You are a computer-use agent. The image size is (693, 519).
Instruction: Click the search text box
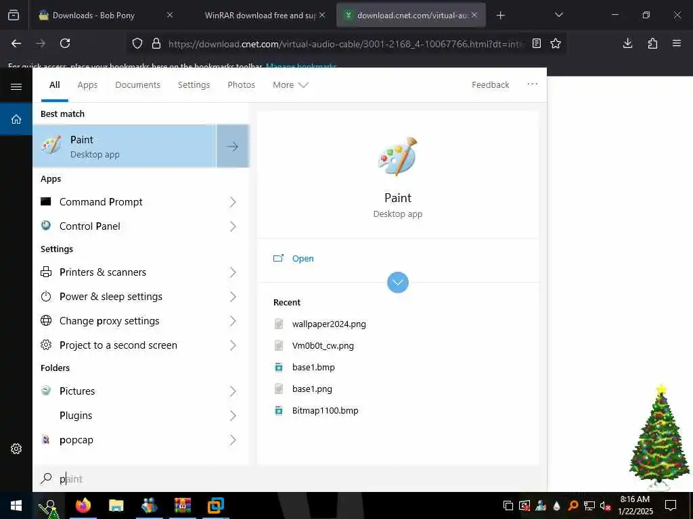(x=290, y=478)
